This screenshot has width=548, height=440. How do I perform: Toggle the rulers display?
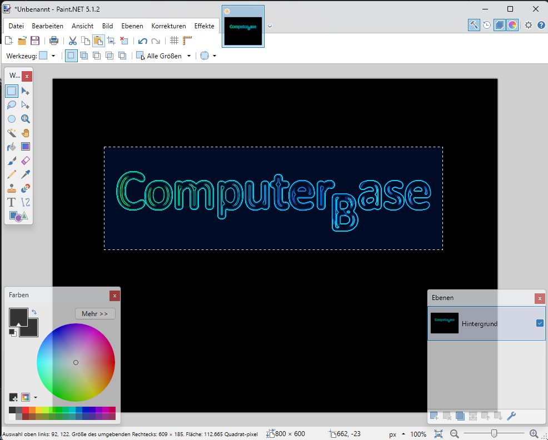point(187,41)
